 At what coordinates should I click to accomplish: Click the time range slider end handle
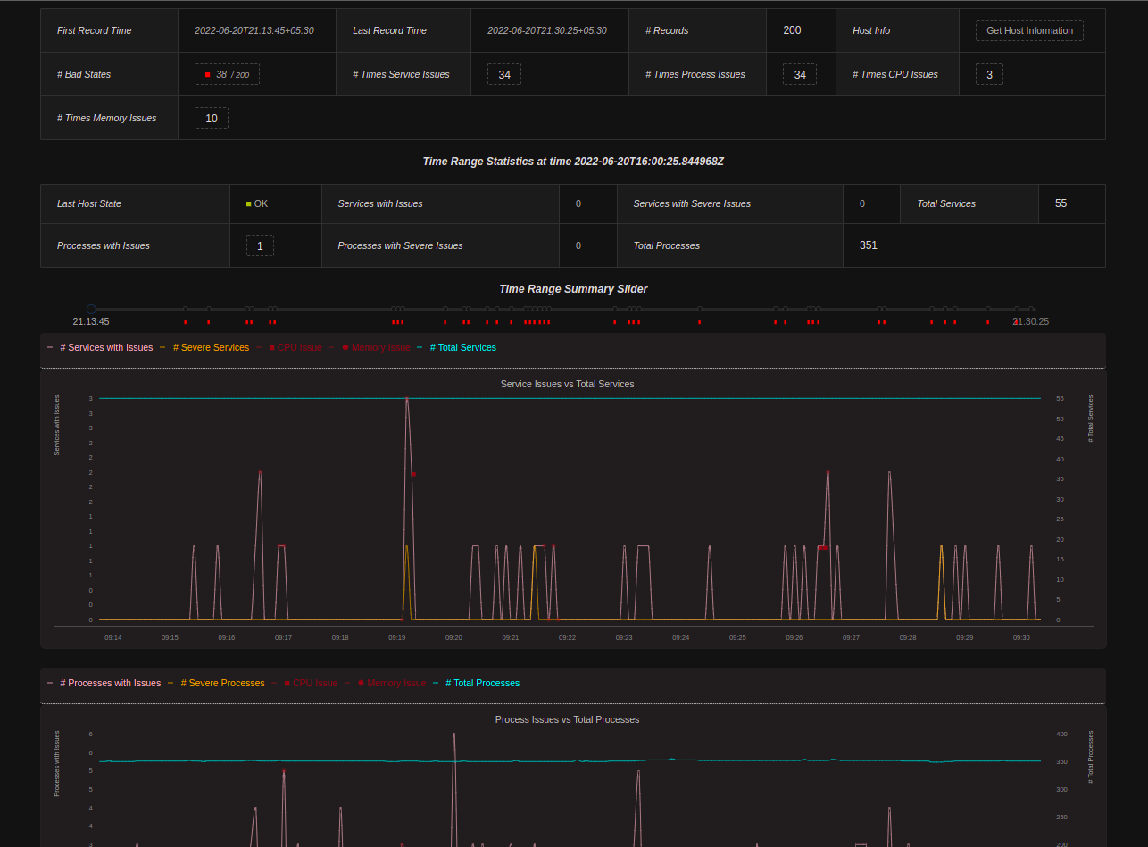click(1031, 309)
